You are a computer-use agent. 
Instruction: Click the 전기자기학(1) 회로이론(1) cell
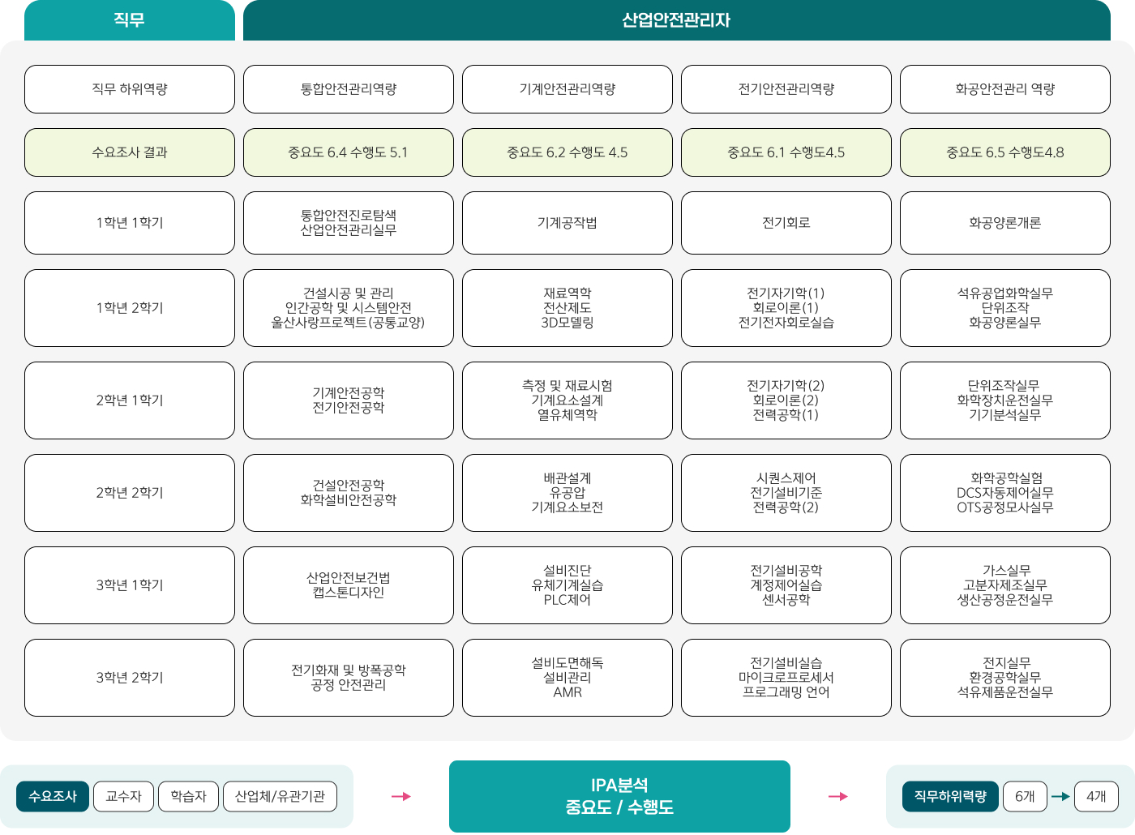point(786,308)
